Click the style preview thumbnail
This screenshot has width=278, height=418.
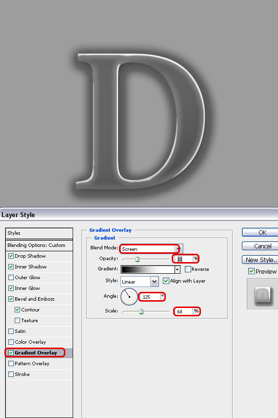pyautogui.click(x=262, y=294)
